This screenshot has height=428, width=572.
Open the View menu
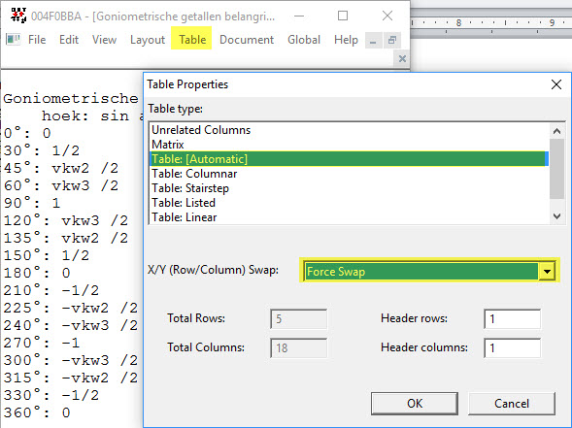[104, 40]
